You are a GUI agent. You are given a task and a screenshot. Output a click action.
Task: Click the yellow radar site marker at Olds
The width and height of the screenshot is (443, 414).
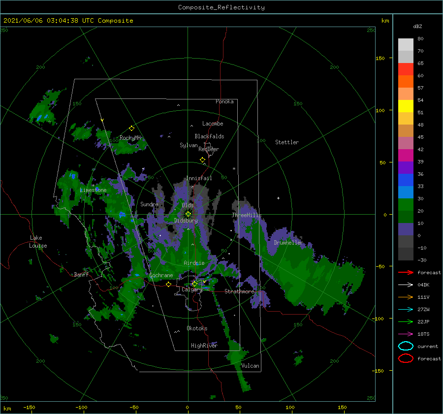click(188, 214)
